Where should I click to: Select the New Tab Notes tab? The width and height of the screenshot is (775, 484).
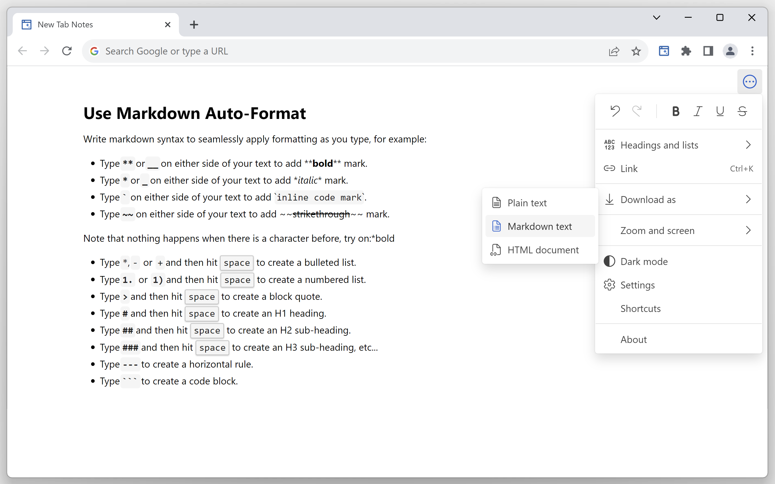(x=95, y=25)
